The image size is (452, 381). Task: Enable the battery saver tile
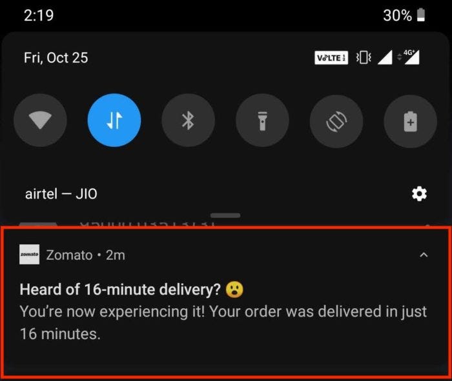point(411,121)
